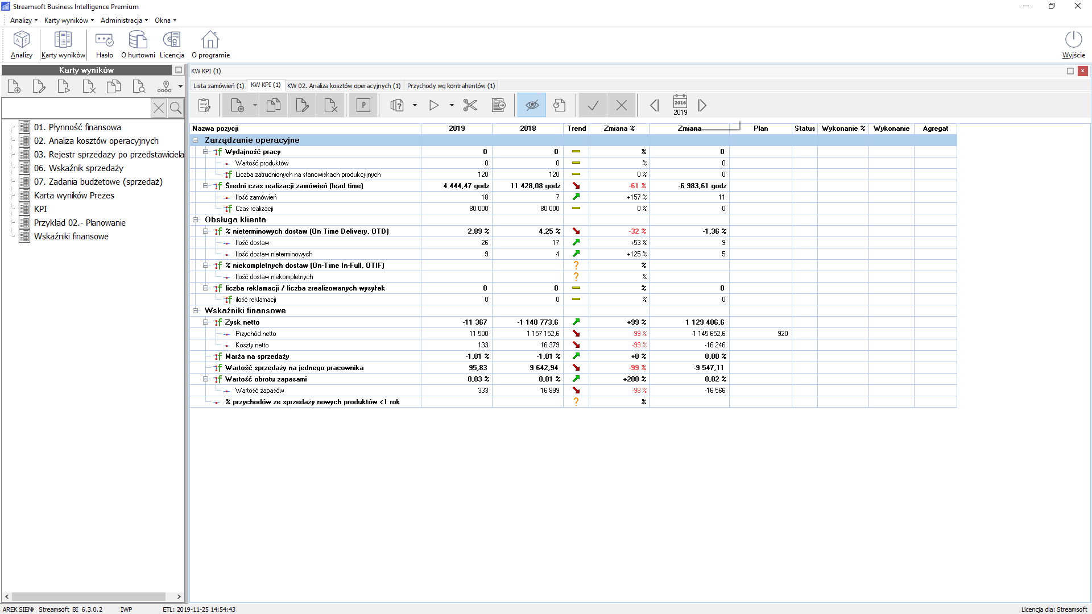
Task: Collapse % nieterminowych dostaw row
Action: 206,231
